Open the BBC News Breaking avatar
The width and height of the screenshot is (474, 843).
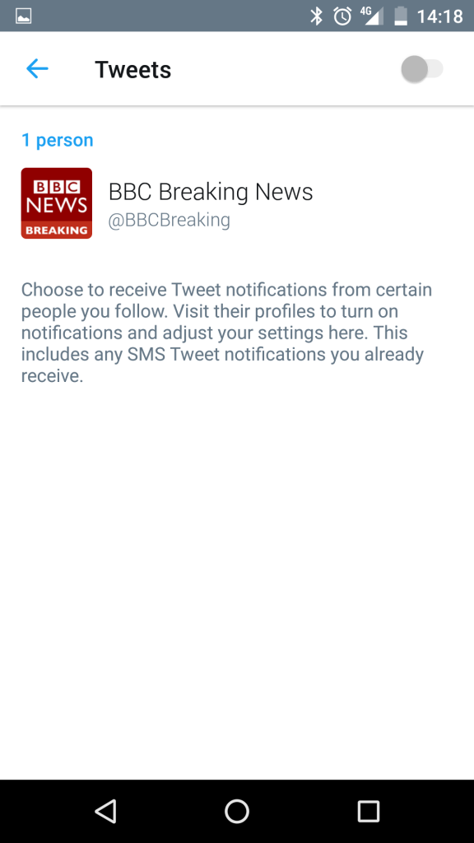pyautogui.click(x=57, y=203)
